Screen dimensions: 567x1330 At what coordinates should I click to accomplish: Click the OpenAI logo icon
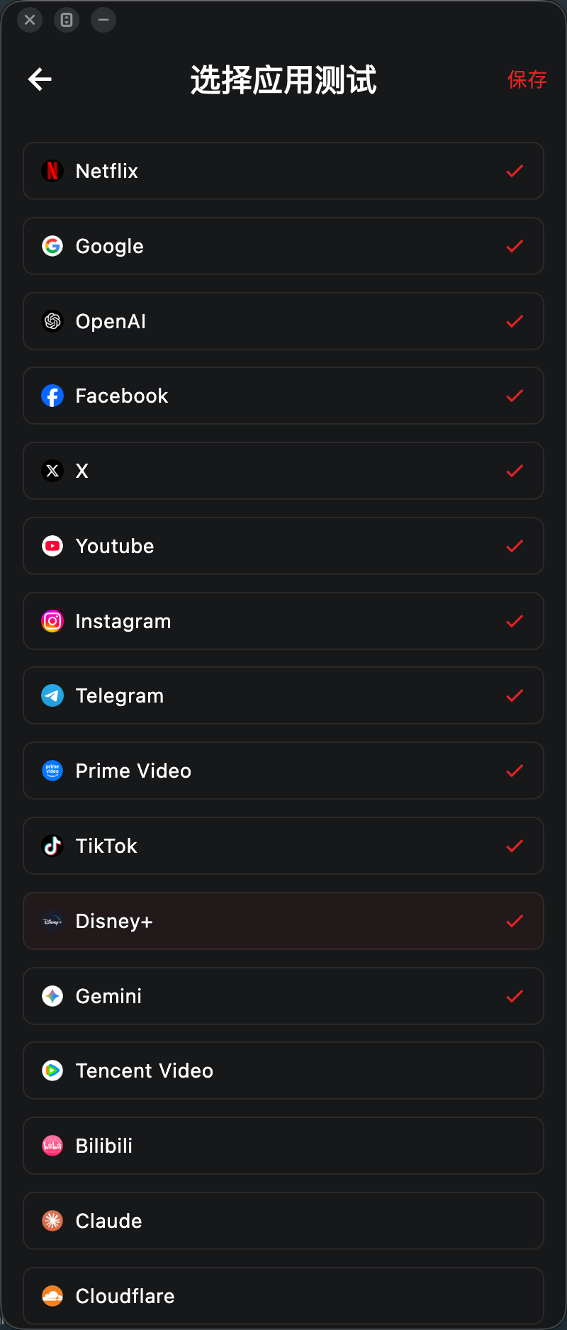pyautogui.click(x=52, y=321)
